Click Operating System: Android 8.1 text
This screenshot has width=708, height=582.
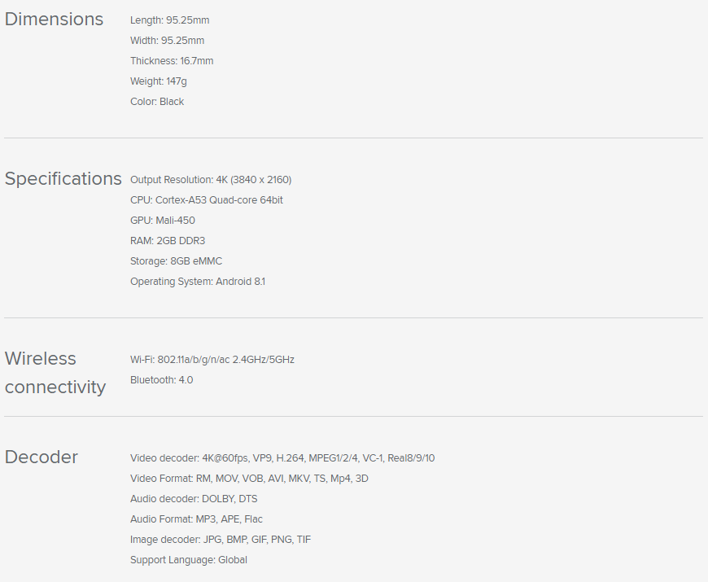click(x=198, y=282)
